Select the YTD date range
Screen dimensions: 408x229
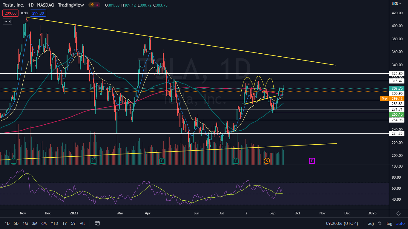pos(54,223)
